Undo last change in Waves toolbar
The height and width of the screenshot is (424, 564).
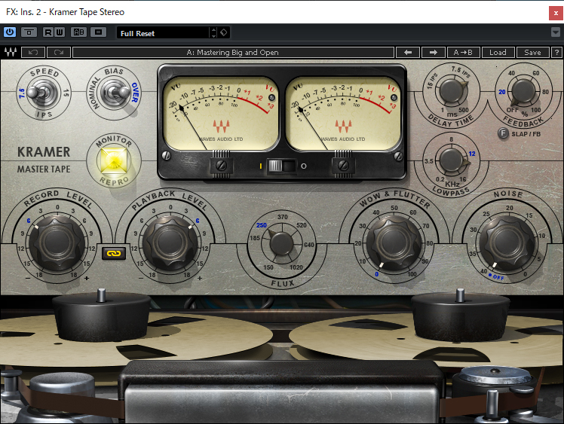tap(33, 53)
